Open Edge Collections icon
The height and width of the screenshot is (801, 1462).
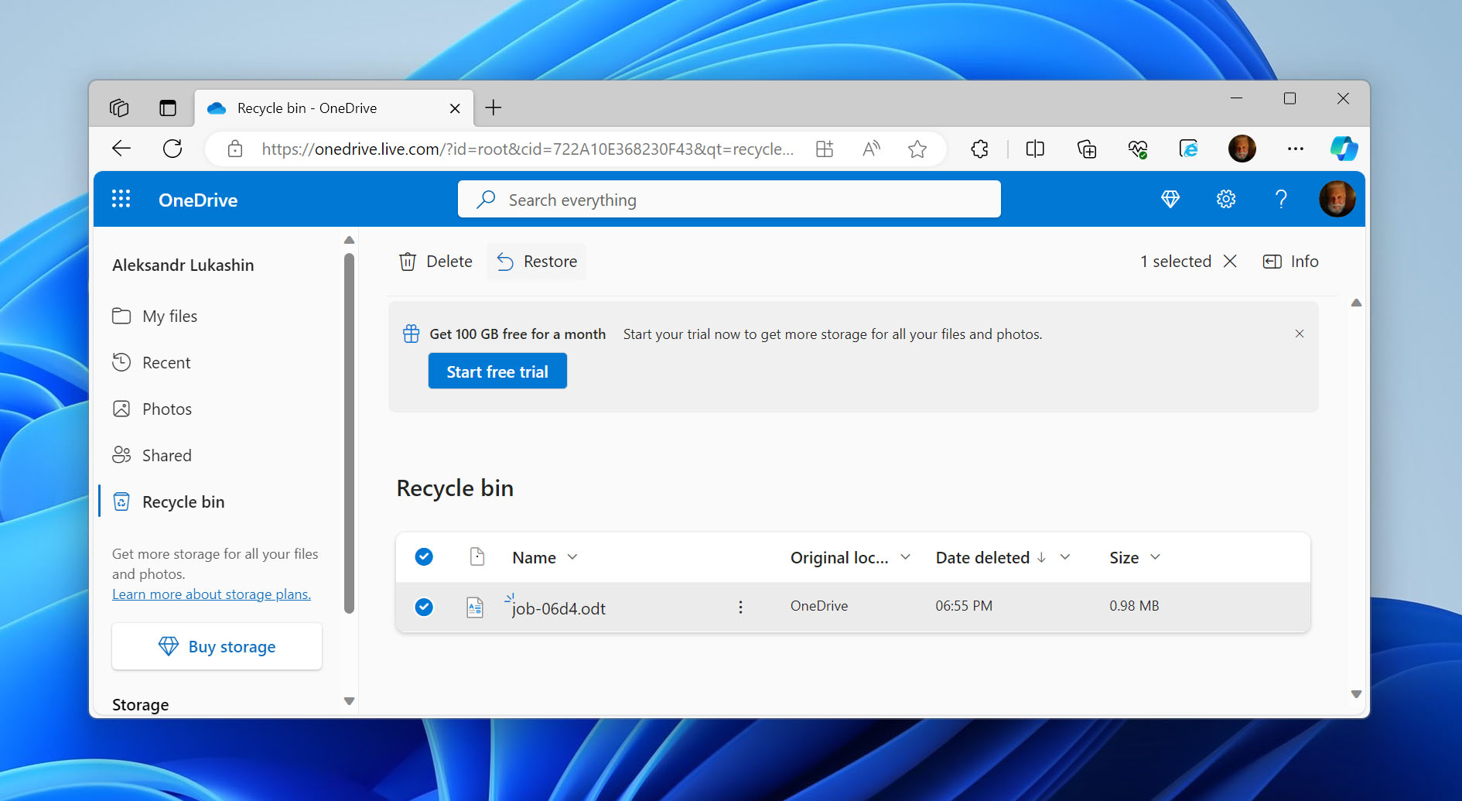point(1087,149)
